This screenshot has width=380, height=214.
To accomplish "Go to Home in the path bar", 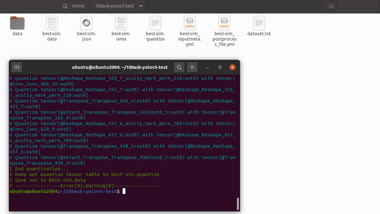I will click(74, 6).
